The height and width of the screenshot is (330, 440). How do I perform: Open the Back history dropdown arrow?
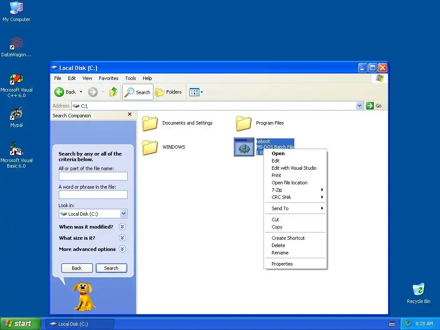point(81,92)
